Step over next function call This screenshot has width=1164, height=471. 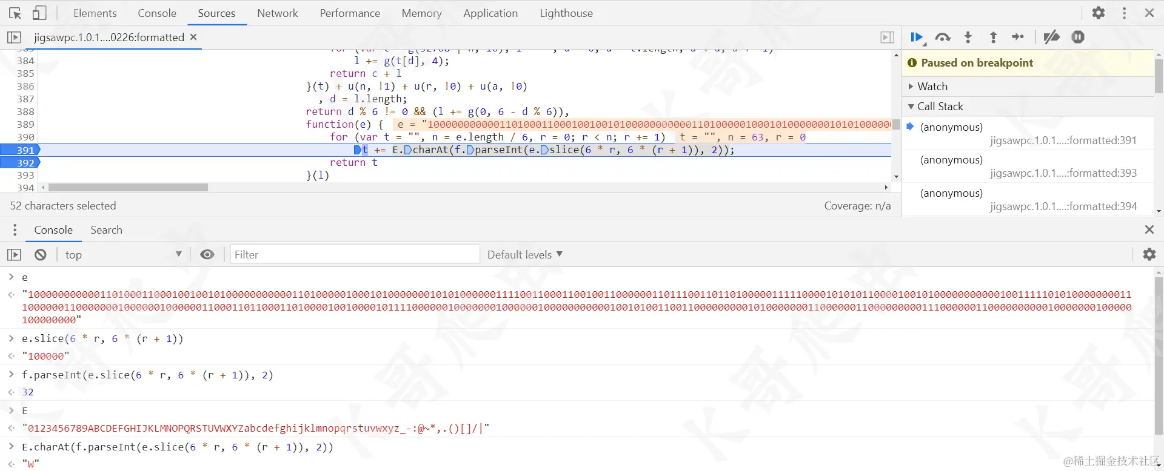click(943, 37)
